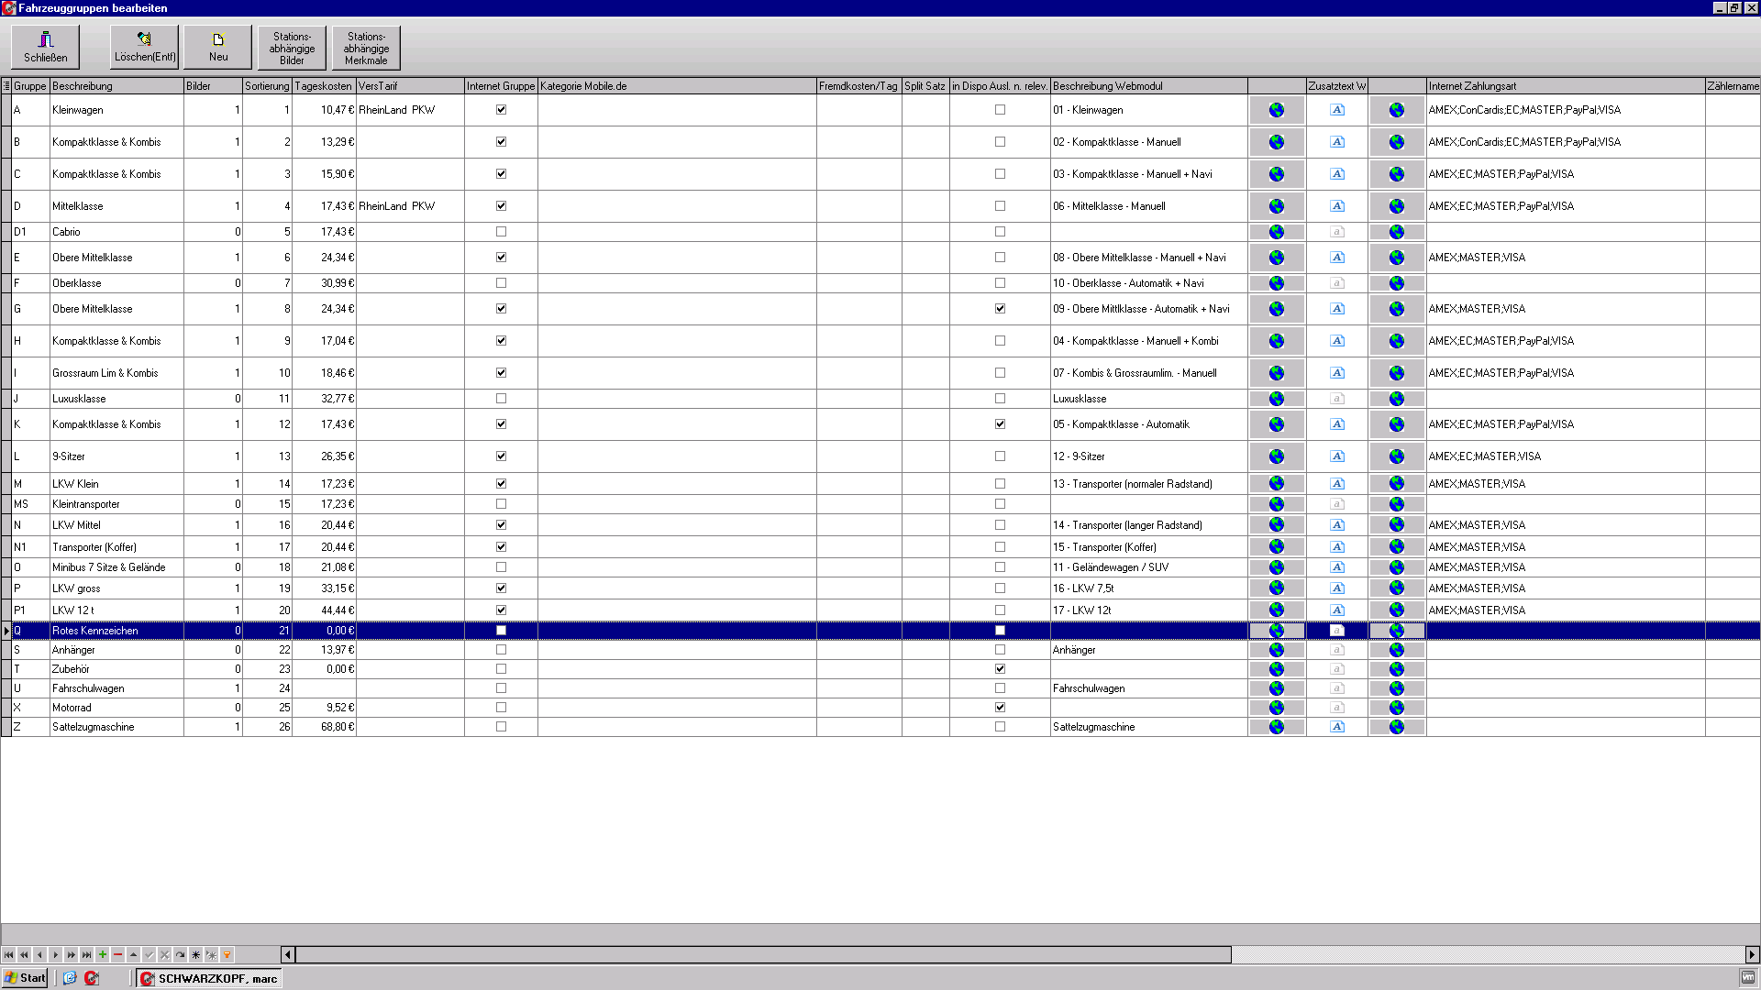Click the green plus insert record icon

click(x=103, y=954)
